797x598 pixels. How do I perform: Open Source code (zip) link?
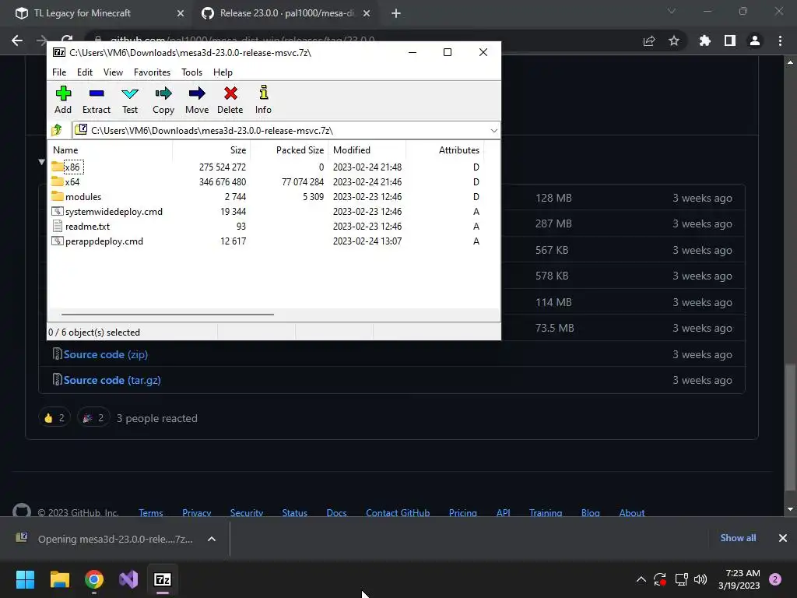coord(105,354)
